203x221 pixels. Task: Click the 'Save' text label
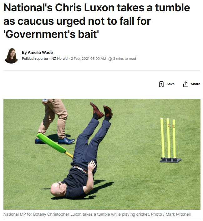(x=170, y=84)
